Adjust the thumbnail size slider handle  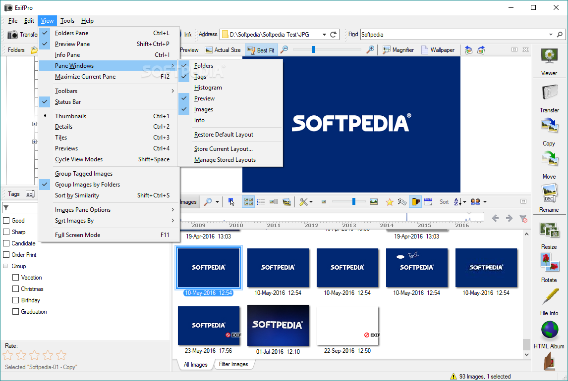coord(353,202)
